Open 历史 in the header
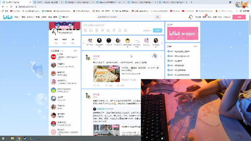Viewport: 251px width, 141px height. [220, 17]
